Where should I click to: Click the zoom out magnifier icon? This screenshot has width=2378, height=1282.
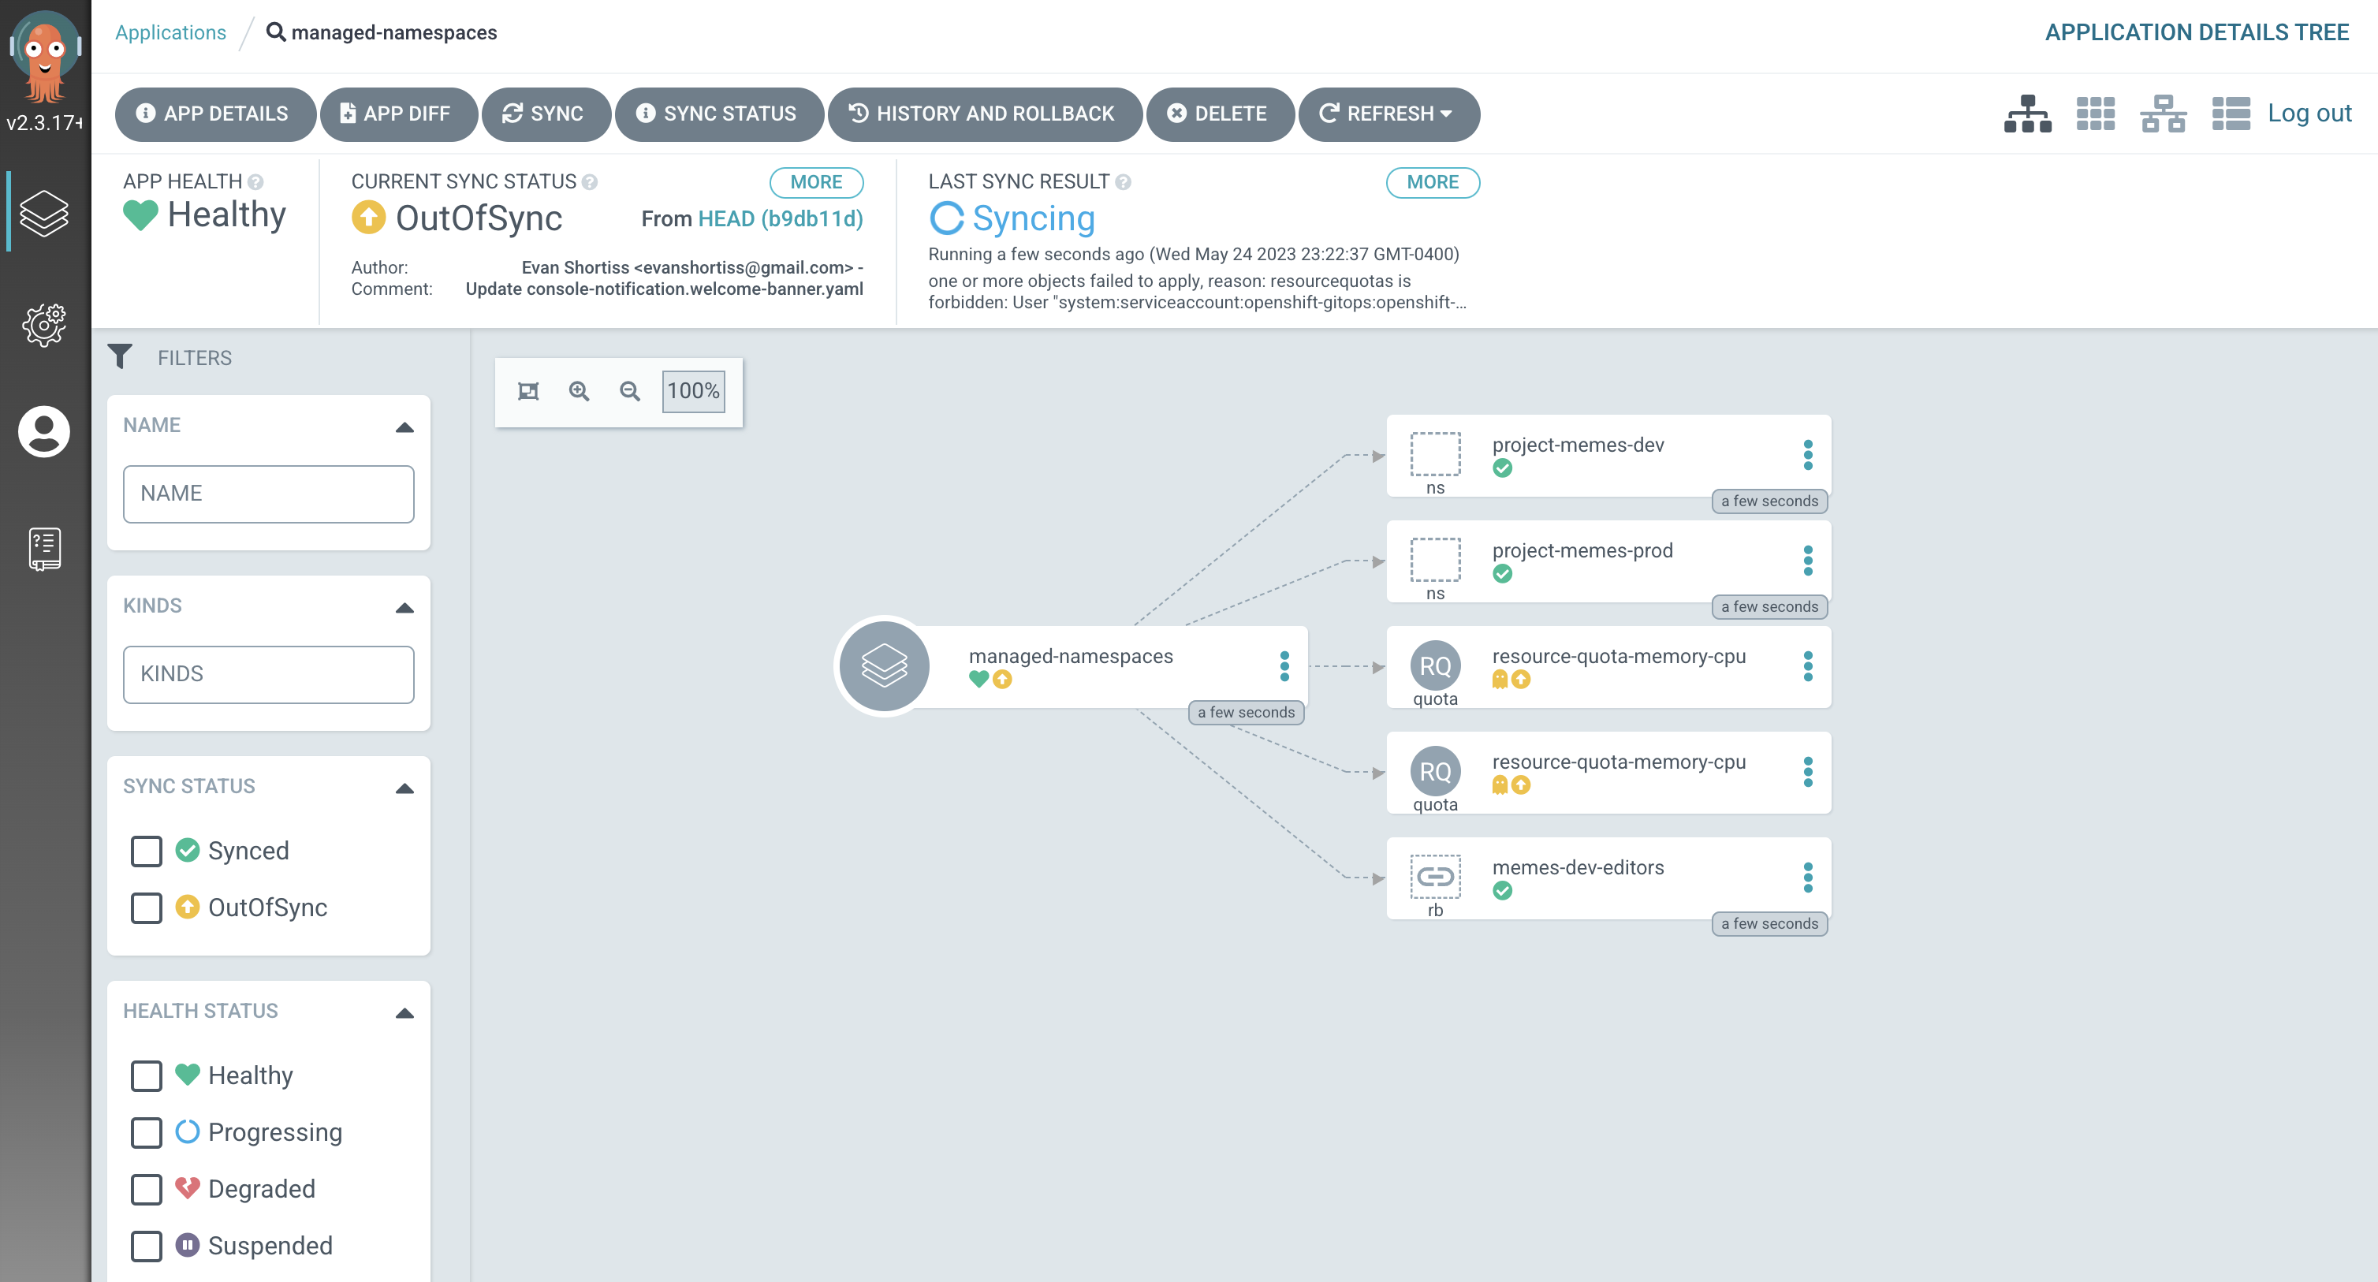pos(630,392)
